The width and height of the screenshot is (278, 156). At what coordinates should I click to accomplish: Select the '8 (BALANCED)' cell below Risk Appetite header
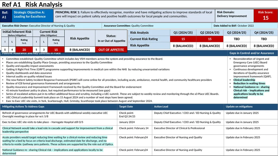point(80,50)
